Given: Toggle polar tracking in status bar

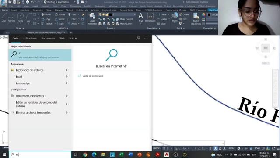Looking at the screenshot, I should [185, 148].
